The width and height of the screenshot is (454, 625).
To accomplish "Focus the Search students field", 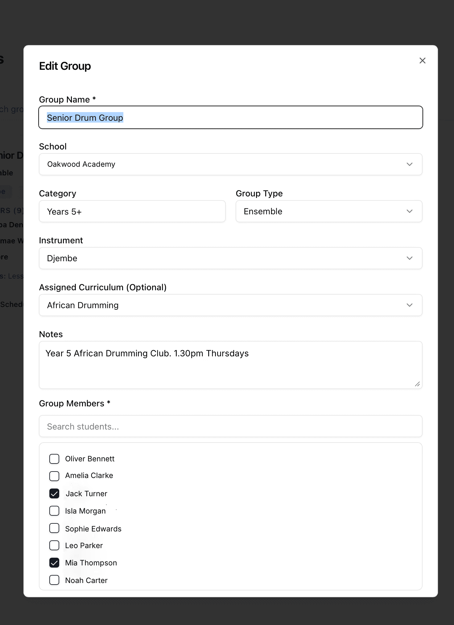I will tap(230, 426).
